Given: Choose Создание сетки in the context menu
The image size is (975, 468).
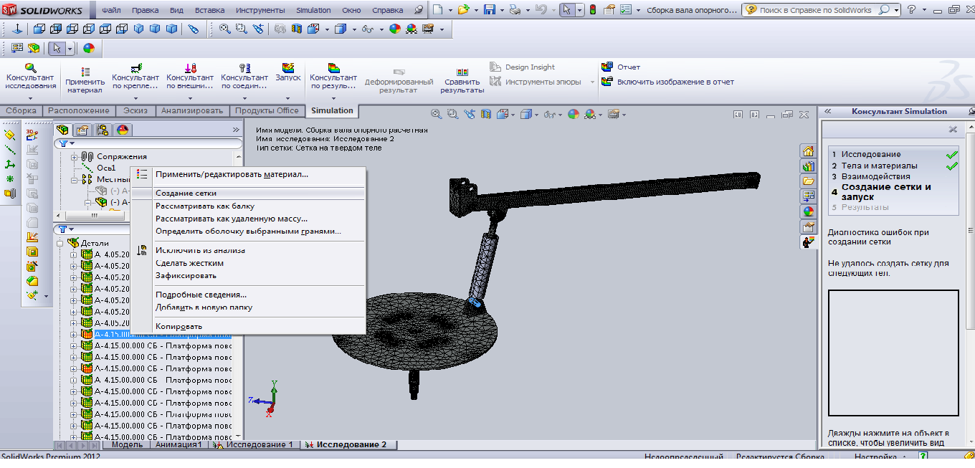Looking at the screenshot, I should point(248,193).
